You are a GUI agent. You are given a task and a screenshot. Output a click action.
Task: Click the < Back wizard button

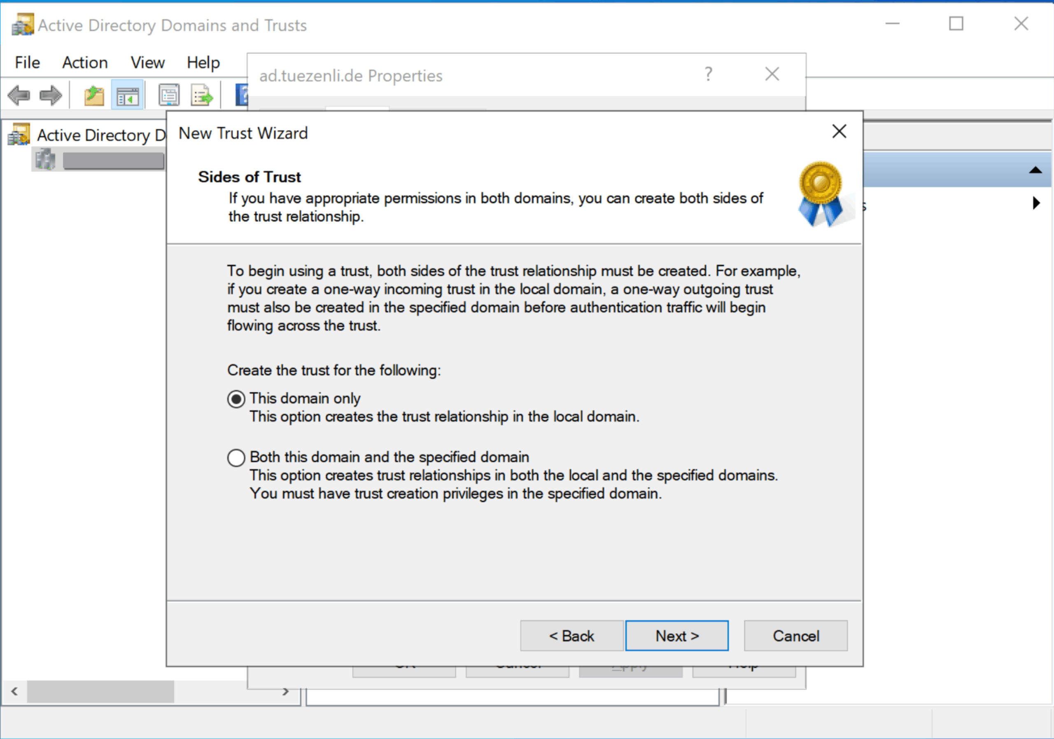pos(571,636)
